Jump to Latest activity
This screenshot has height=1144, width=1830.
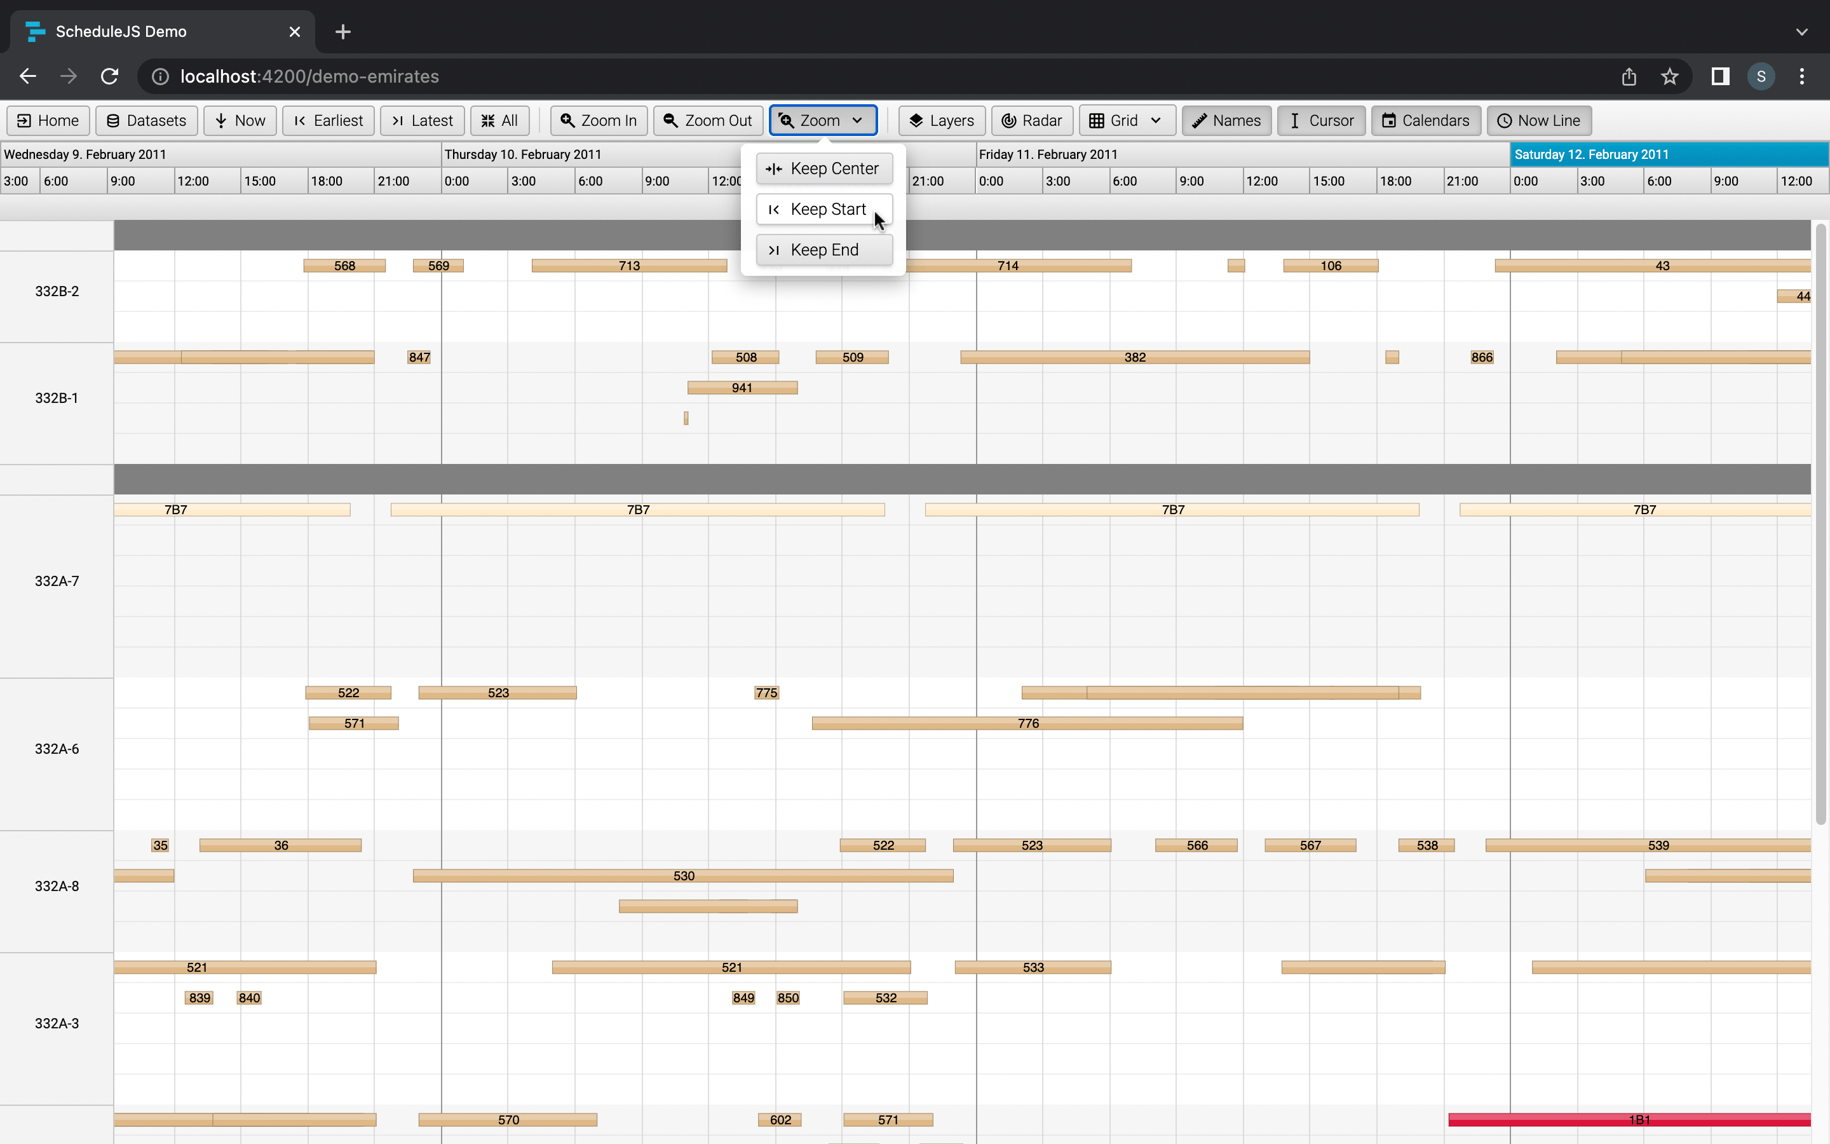coord(422,120)
